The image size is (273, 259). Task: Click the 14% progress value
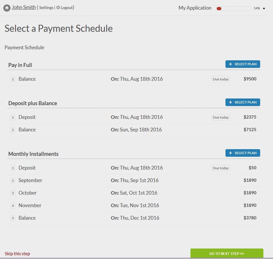click(257, 8)
